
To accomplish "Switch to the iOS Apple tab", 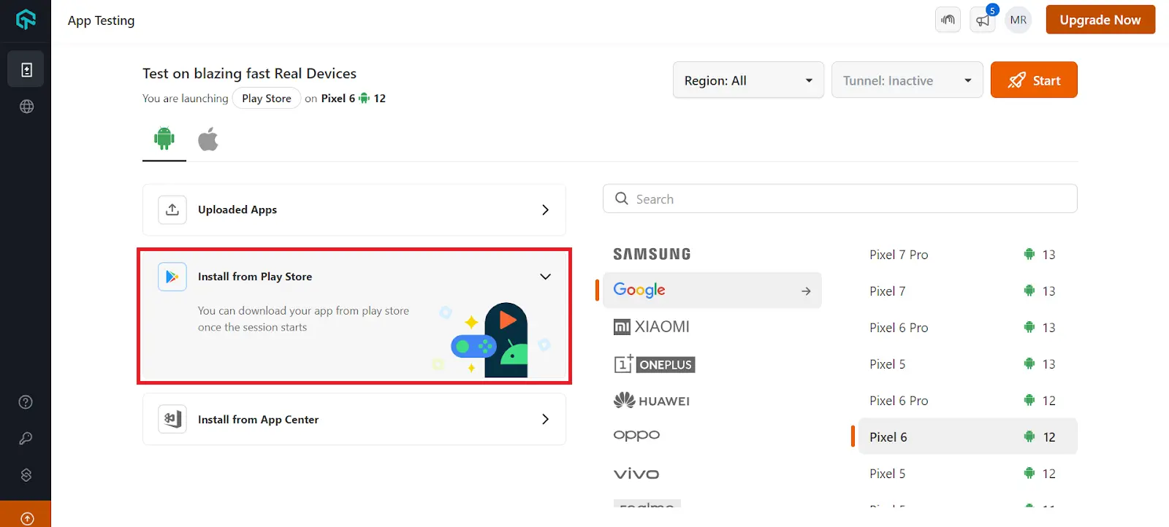I will coord(208,139).
